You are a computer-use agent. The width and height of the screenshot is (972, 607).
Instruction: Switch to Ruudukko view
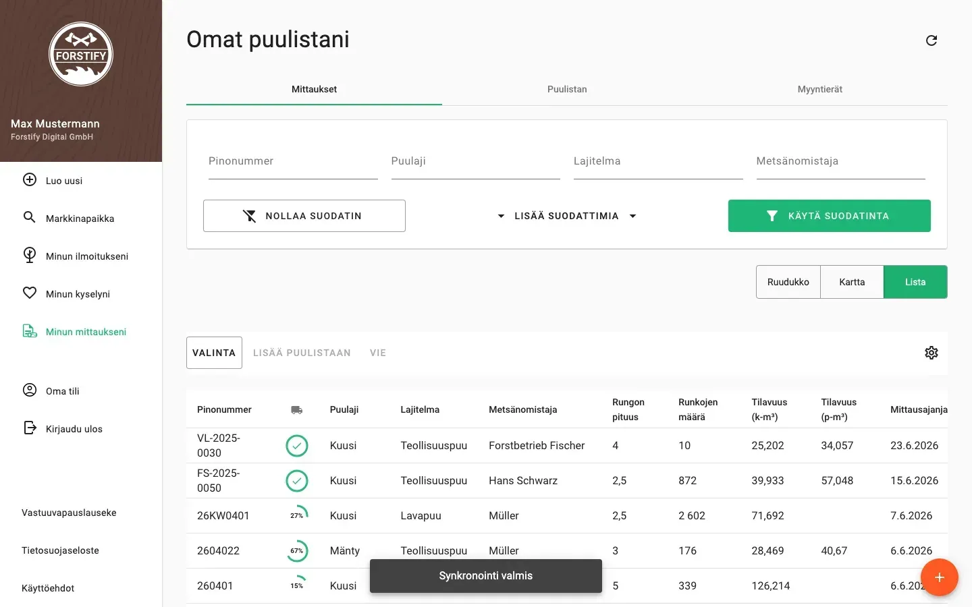coord(788,282)
